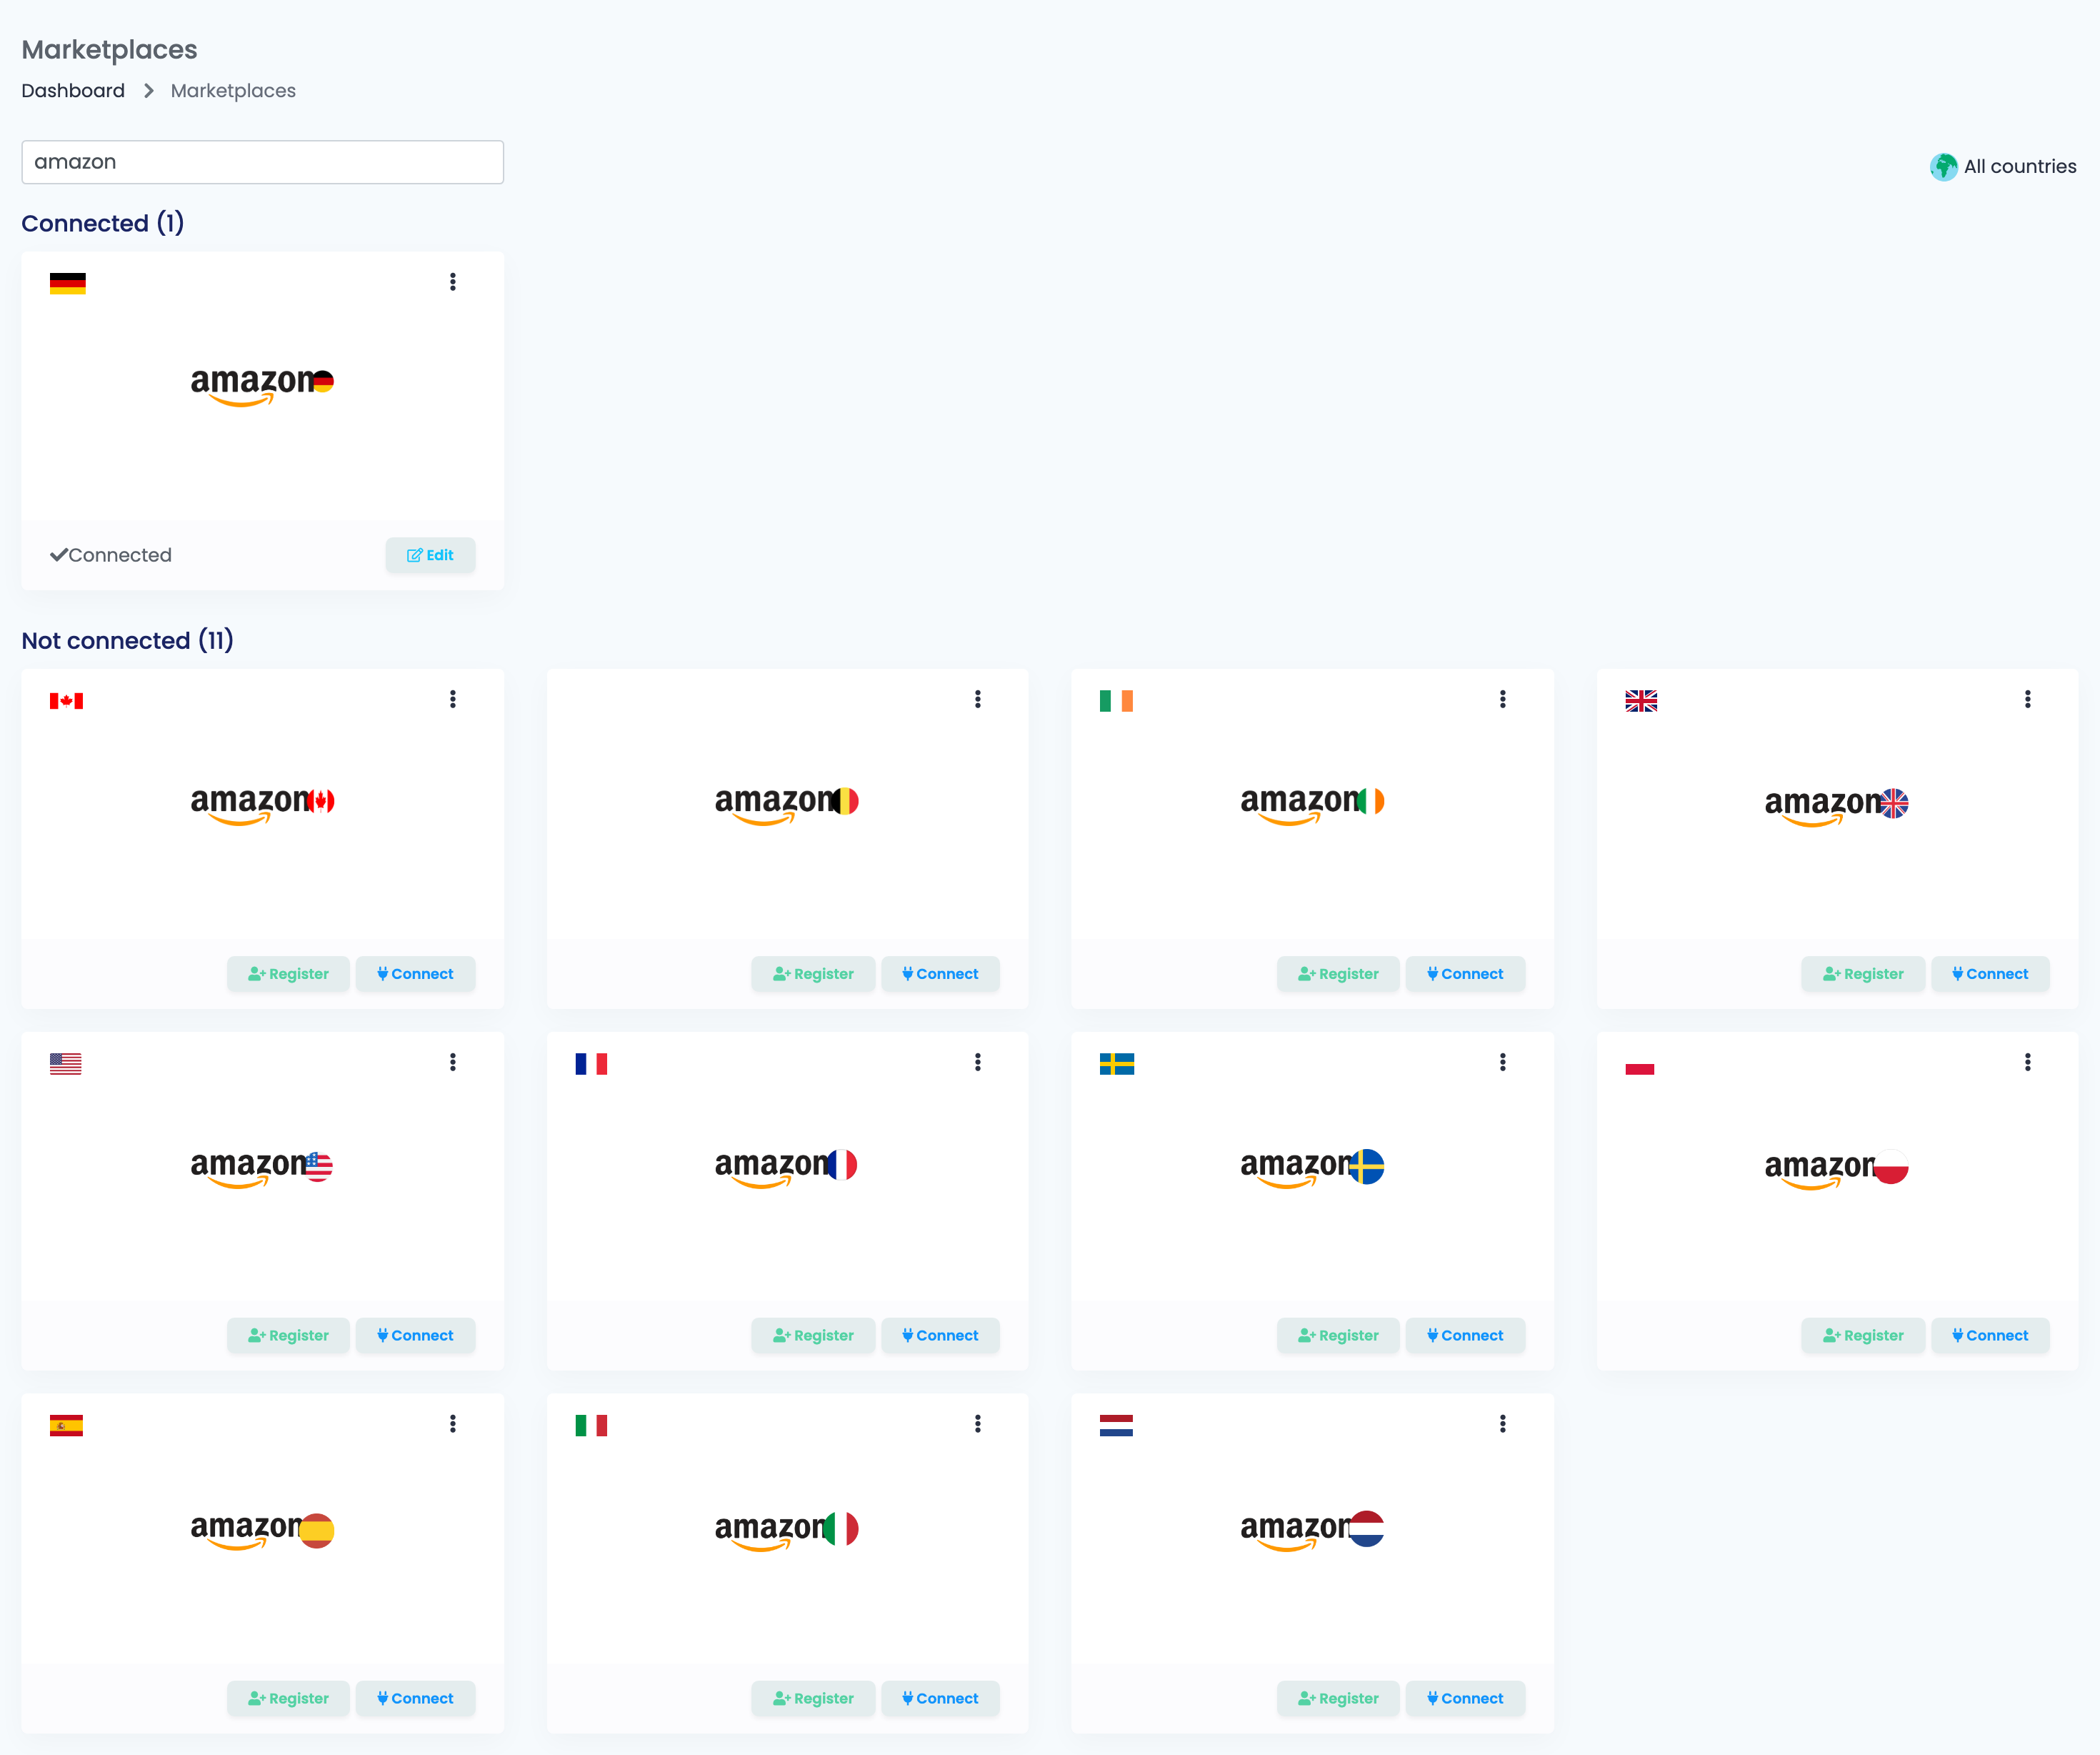Open the All countries filter dropdown
The height and width of the screenshot is (1755, 2100).
coord(2003,167)
